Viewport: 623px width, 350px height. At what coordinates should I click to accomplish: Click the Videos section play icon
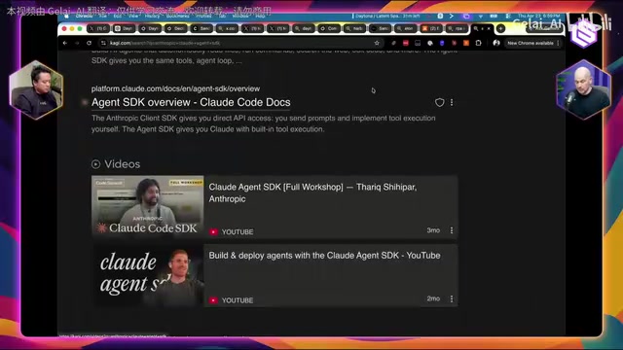(x=95, y=164)
